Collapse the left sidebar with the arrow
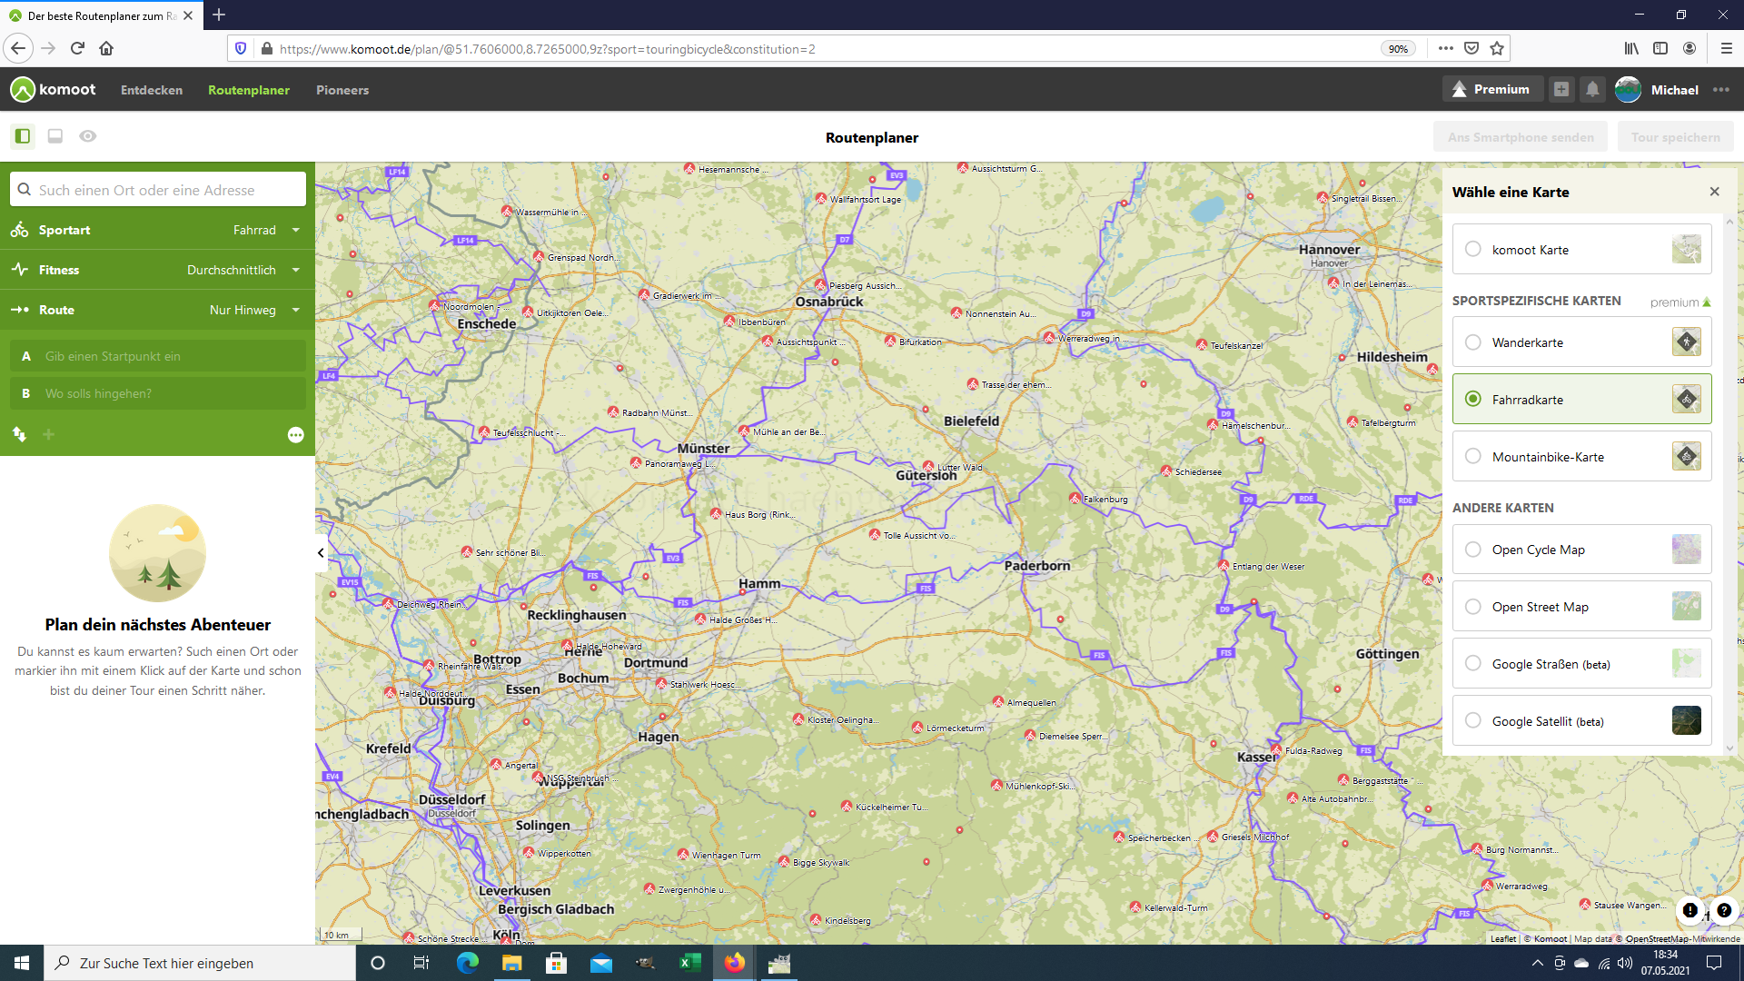Screen dimensions: 1744x981 click(x=321, y=552)
